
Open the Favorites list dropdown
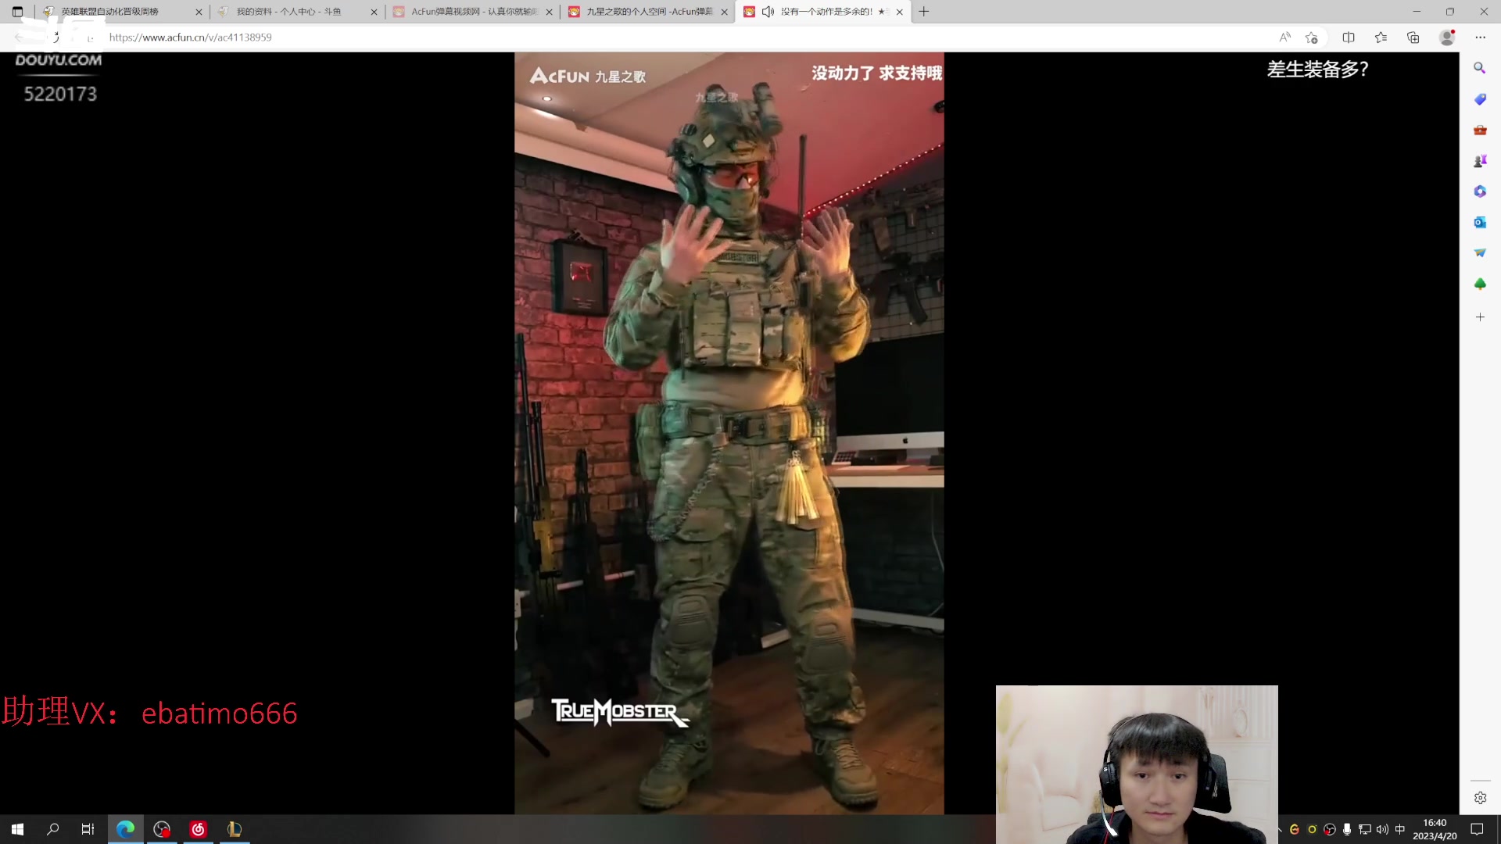[1381, 38]
